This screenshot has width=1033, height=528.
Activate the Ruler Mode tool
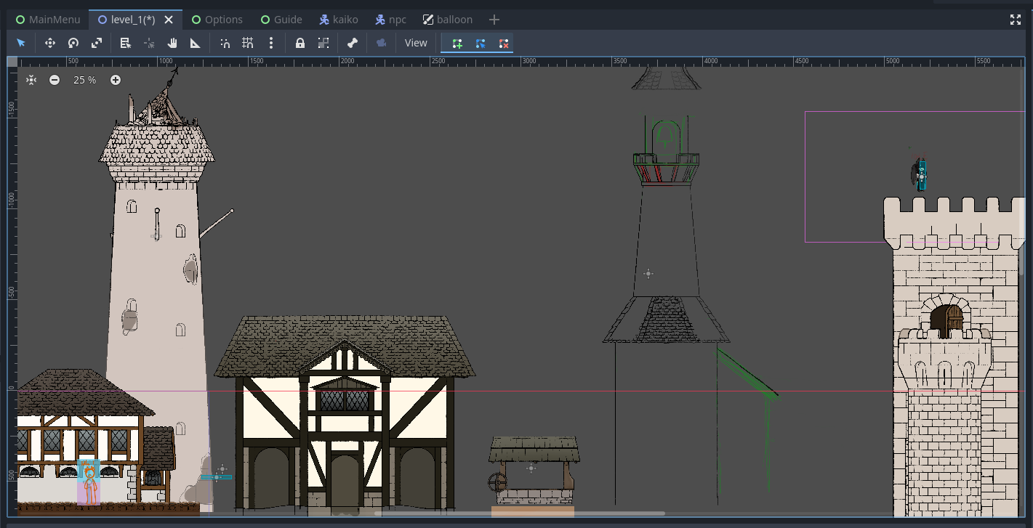196,43
